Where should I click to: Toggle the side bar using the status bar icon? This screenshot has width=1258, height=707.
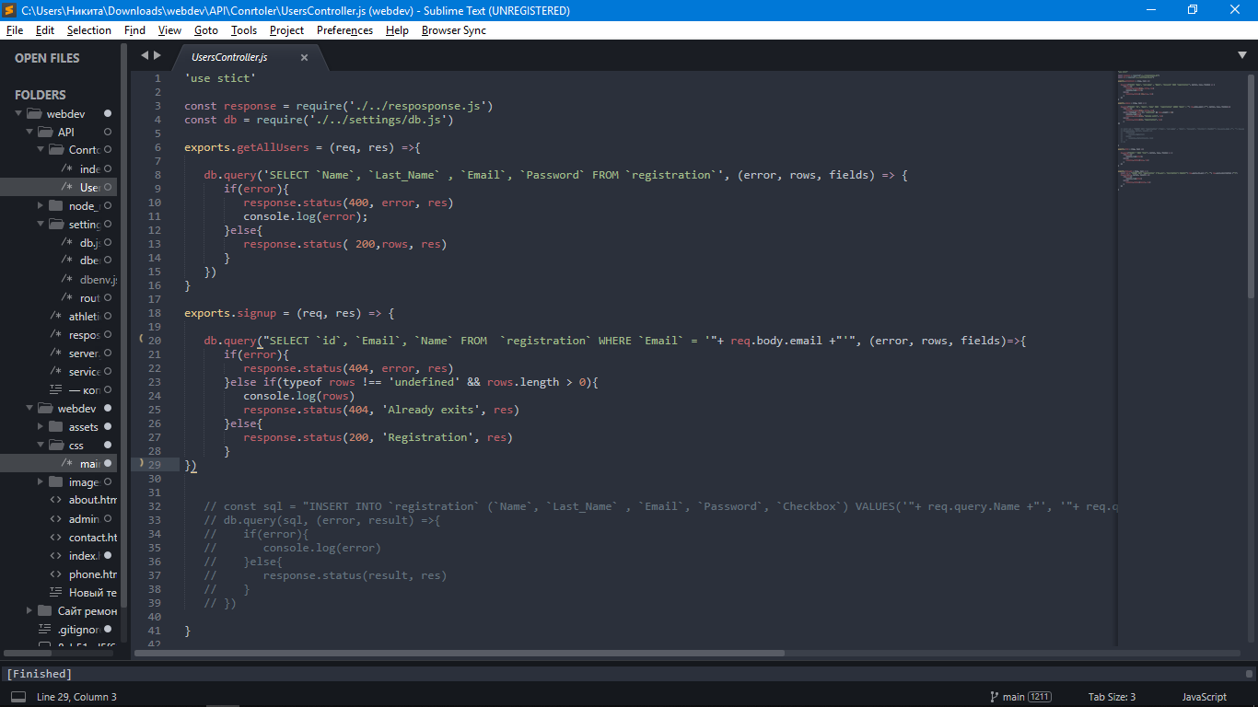tap(18, 697)
